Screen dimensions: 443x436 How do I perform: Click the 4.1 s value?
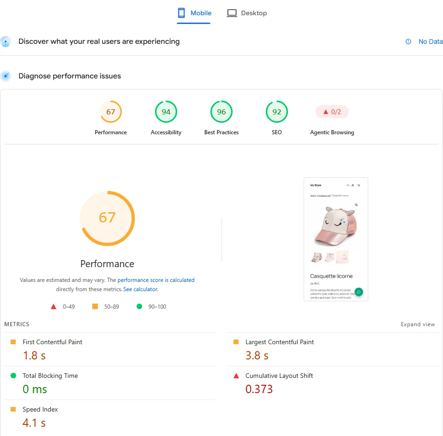[x=34, y=423]
